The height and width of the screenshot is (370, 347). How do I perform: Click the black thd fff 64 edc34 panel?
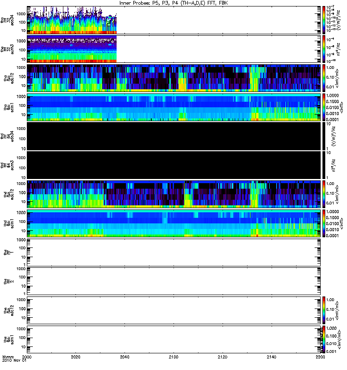174,136
